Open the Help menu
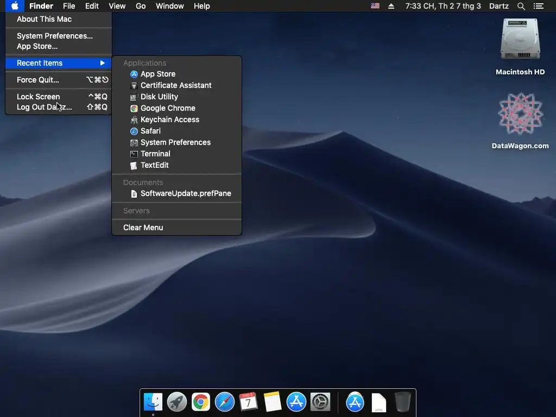The height and width of the screenshot is (417, 556). pyautogui.click(x=202, y=6)
